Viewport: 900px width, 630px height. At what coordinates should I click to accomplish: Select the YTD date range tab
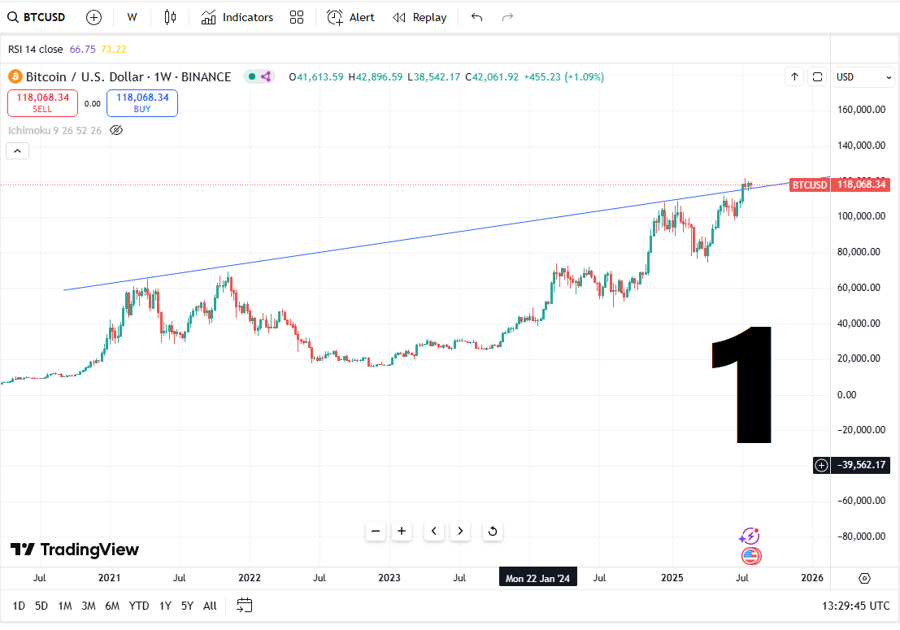[139, 606]
